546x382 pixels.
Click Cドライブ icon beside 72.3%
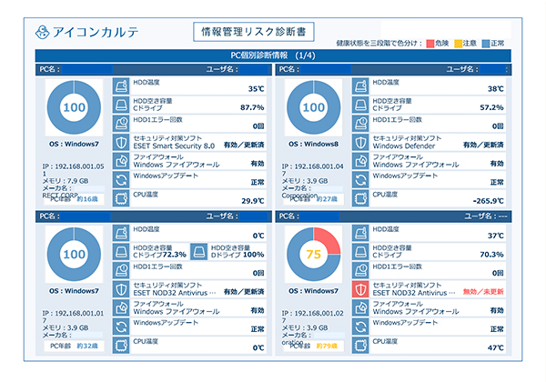(121, 252)
